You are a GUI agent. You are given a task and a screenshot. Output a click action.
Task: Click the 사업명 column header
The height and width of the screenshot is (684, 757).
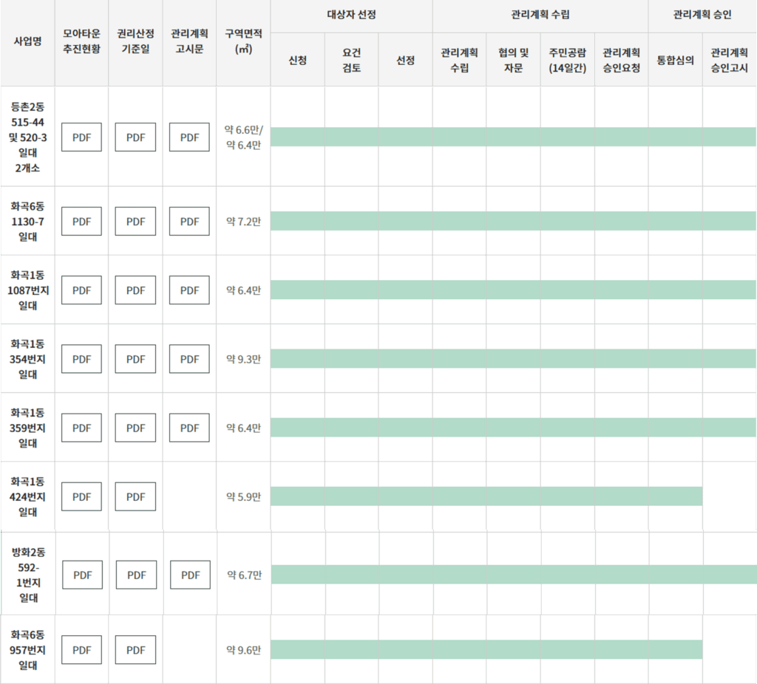coord(27,41)
